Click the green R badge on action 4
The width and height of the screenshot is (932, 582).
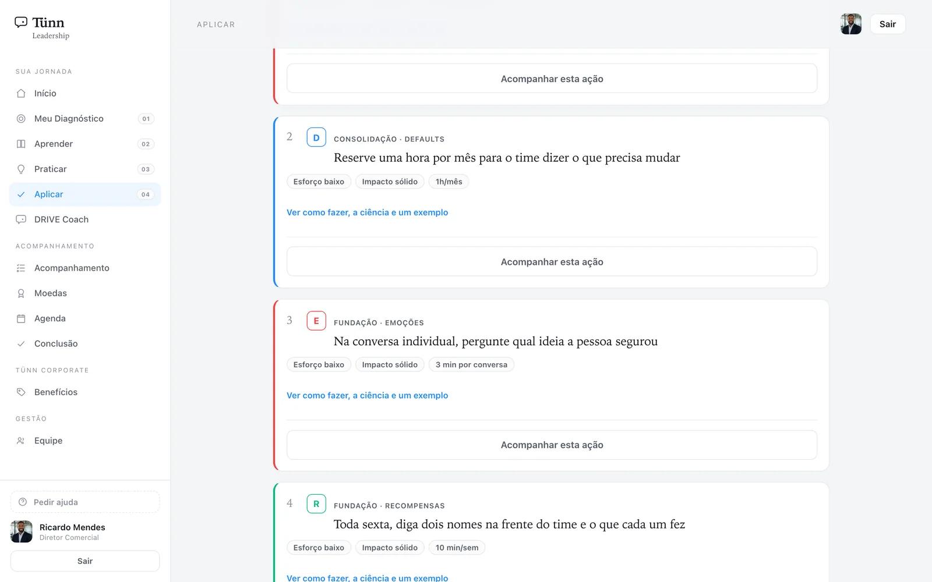(x=316, y=504)
